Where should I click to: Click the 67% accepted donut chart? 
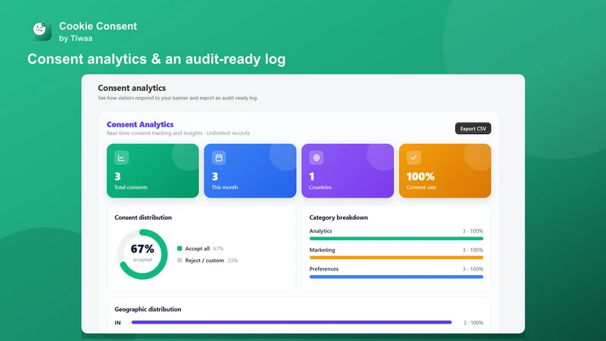(x=142, y=254)
